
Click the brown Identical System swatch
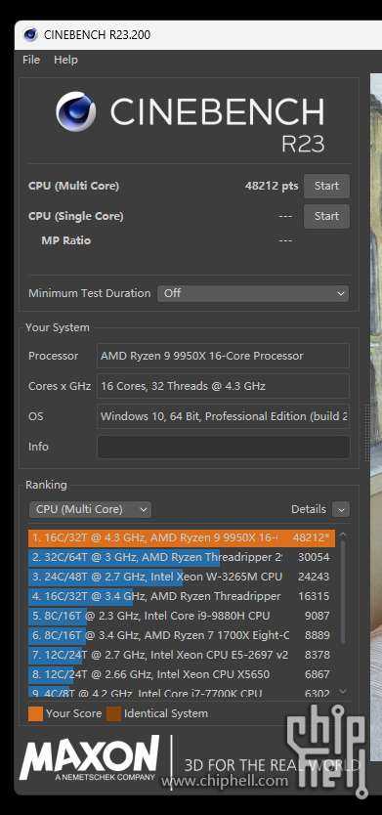coord(113,713)
